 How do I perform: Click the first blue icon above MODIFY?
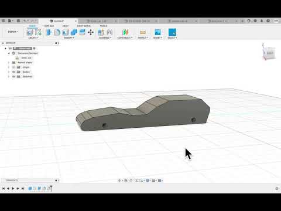(x=49, y=32)
